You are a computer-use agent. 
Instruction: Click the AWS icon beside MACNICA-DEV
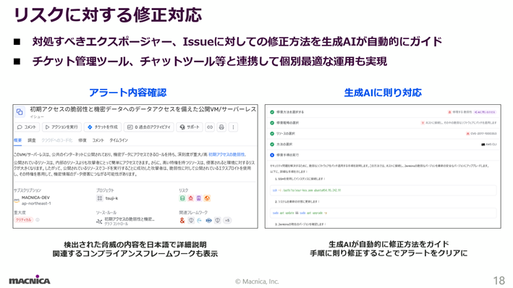(x=17, y=200)
